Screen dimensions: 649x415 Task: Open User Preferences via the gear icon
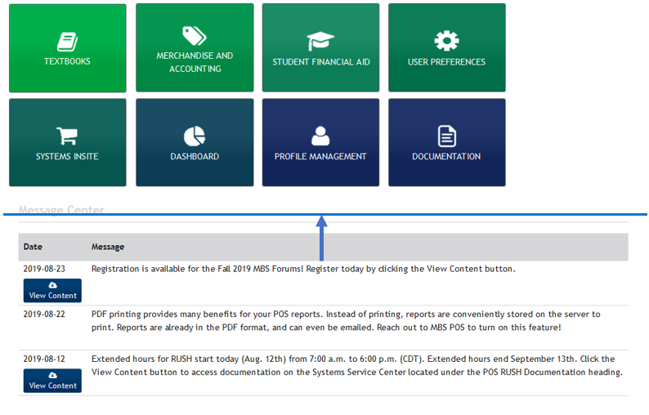click(446, 41)
